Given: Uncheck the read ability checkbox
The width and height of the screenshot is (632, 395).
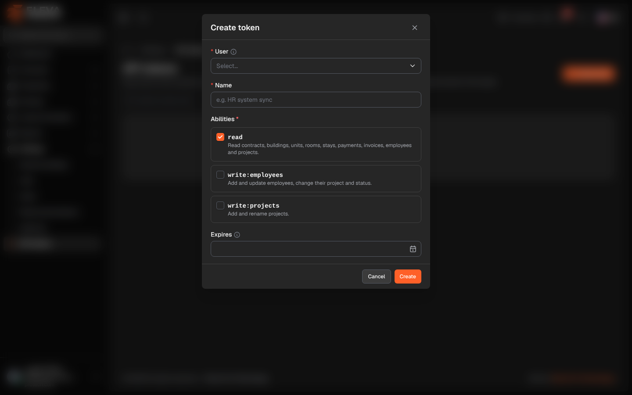Looking at the screenshot, I should tap(220, 137).
